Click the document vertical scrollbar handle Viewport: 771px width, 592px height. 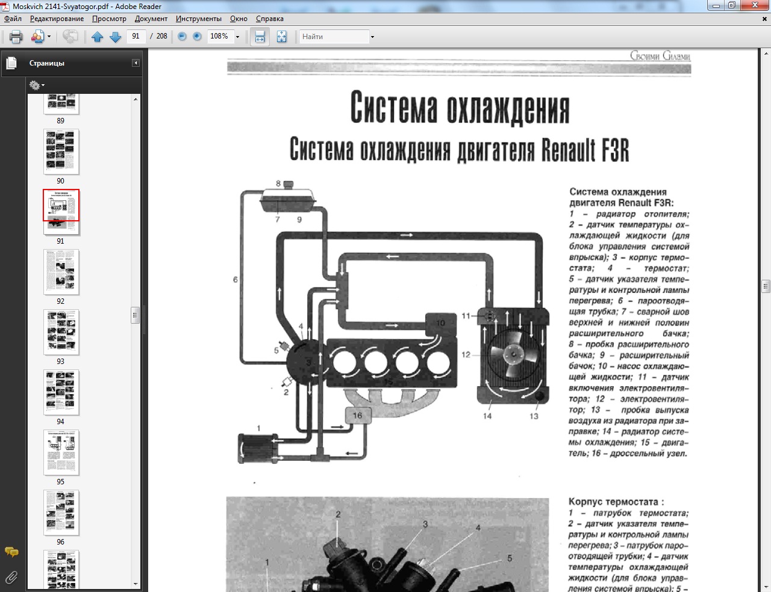pos(766,286)
